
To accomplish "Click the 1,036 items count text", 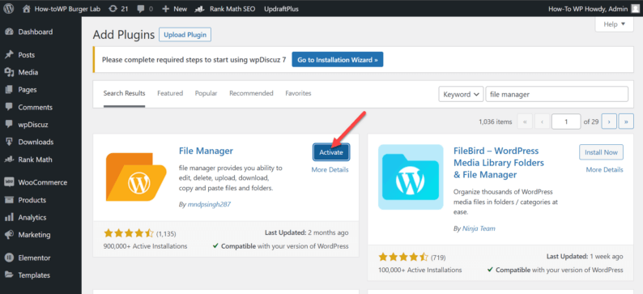I will tap(495, 121).
